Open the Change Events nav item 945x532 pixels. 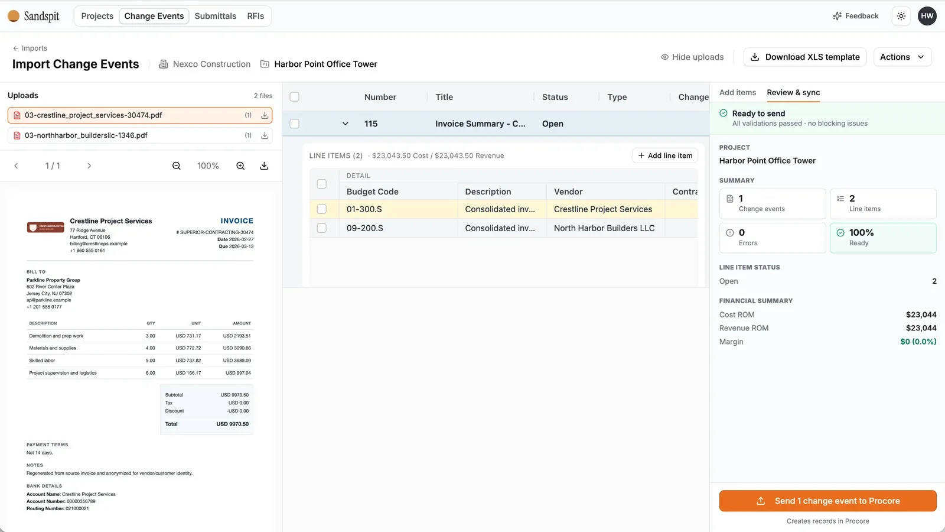(154, 16)
